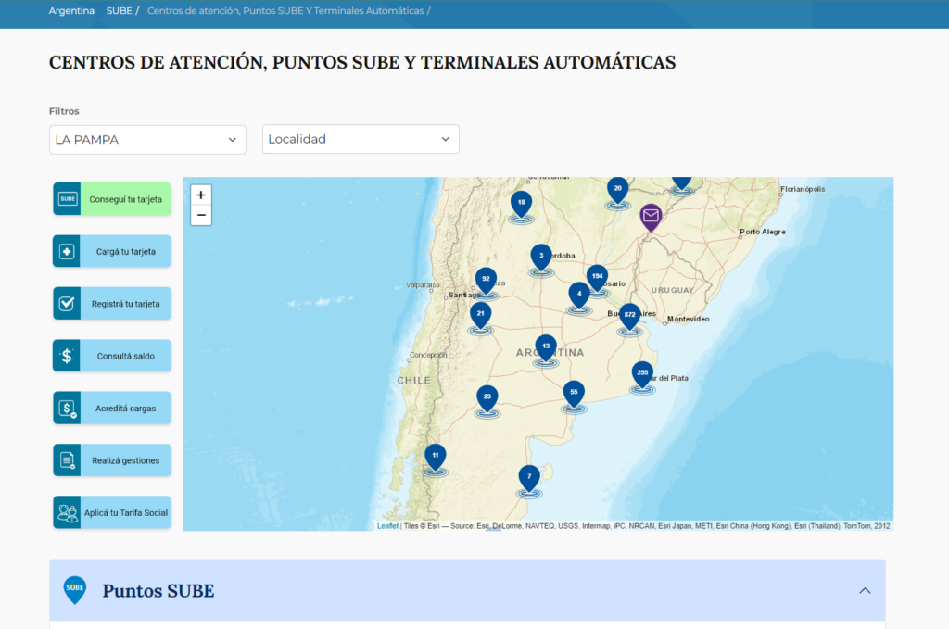
Task: Select the map cluster marker labeled 255
Action: [x=642, y=376]
